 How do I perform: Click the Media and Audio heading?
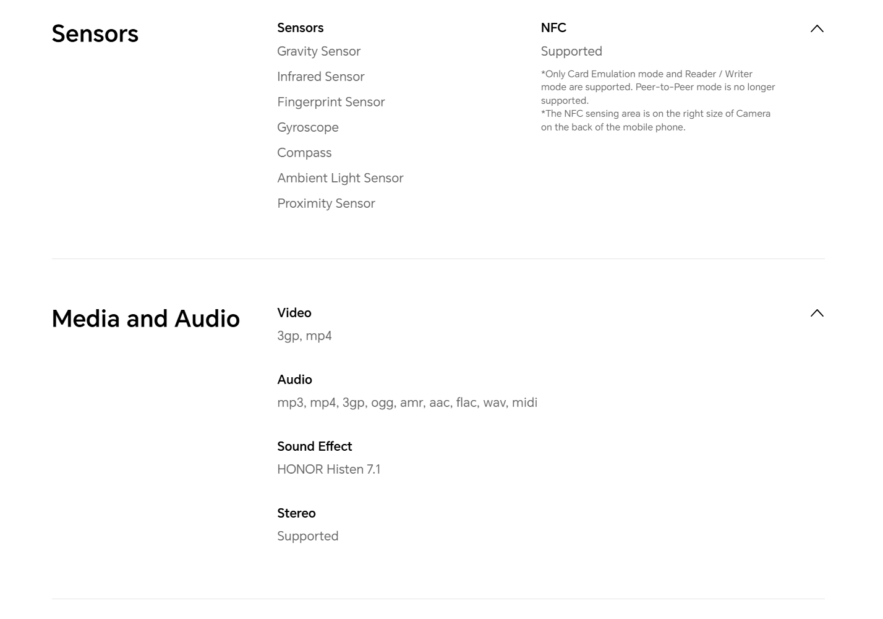[146, 319]
